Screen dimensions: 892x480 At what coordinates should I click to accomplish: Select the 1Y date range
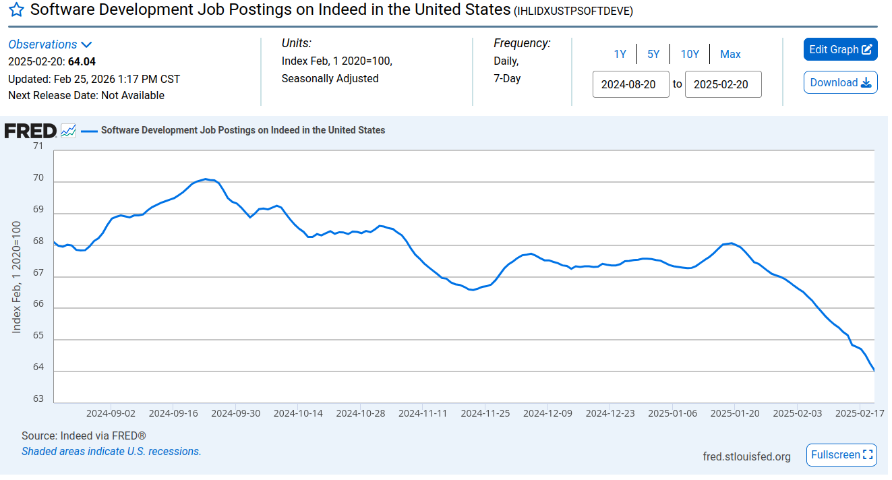(x=620, y=55)
